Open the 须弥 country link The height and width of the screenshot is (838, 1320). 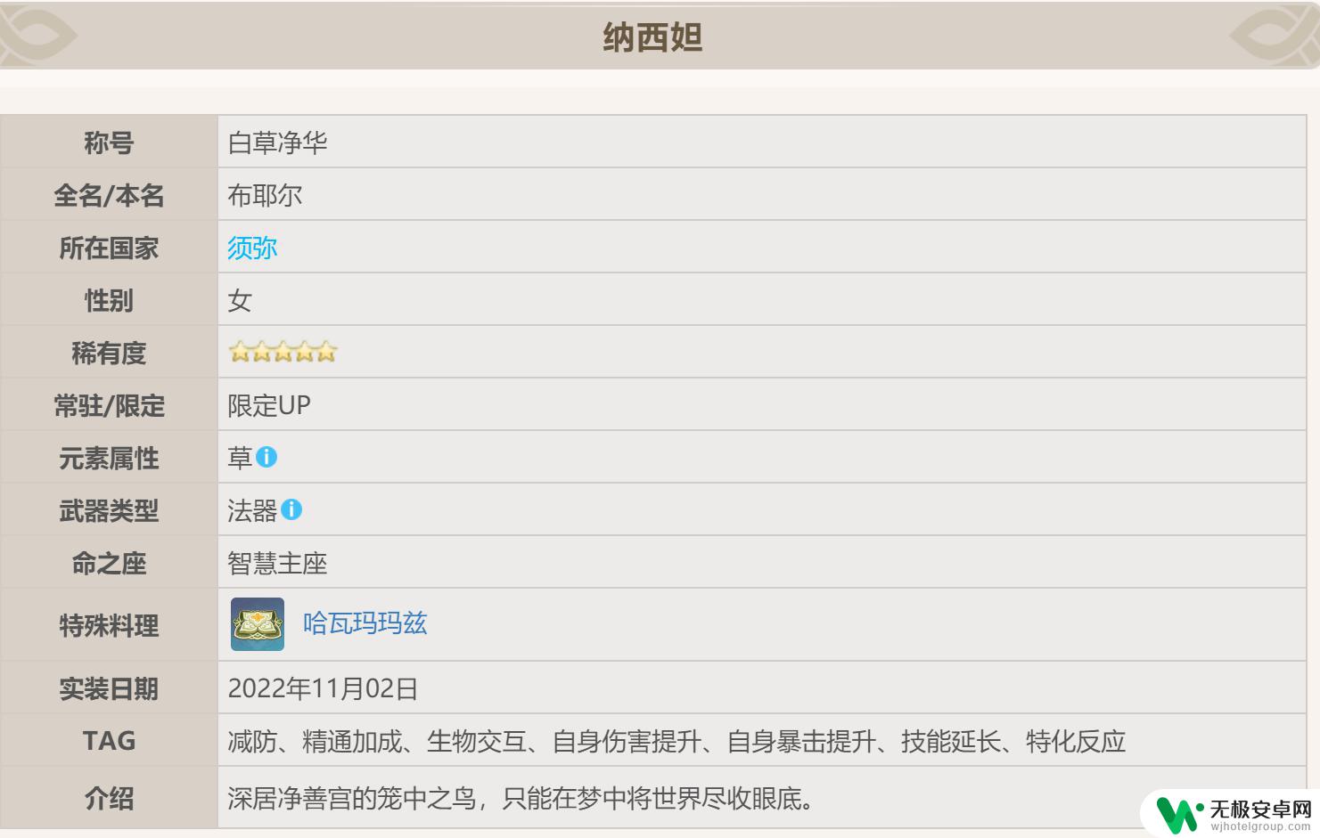(x=252, y=248)
